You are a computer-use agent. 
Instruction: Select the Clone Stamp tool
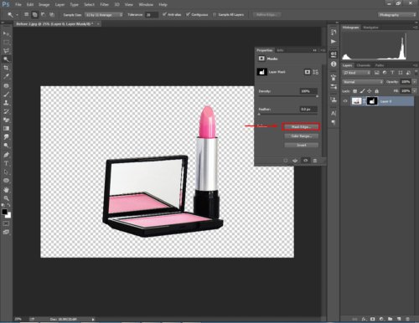6,103
